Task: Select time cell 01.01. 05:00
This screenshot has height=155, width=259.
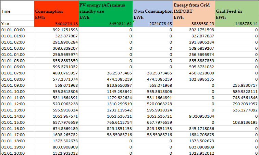Action: 17,61
